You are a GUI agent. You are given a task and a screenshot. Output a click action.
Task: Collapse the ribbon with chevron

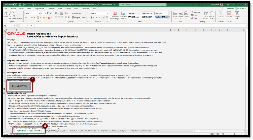[246, 22]
